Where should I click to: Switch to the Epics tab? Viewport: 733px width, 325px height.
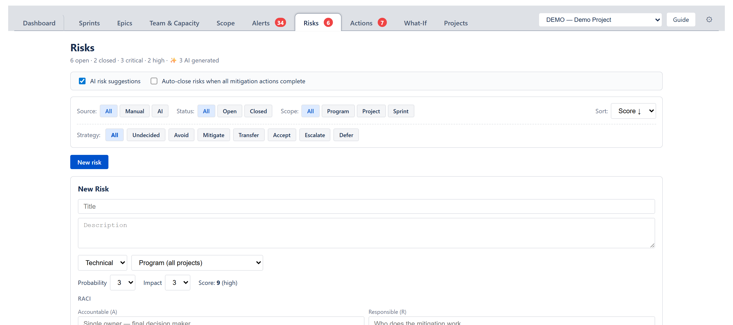coord(125,23)
